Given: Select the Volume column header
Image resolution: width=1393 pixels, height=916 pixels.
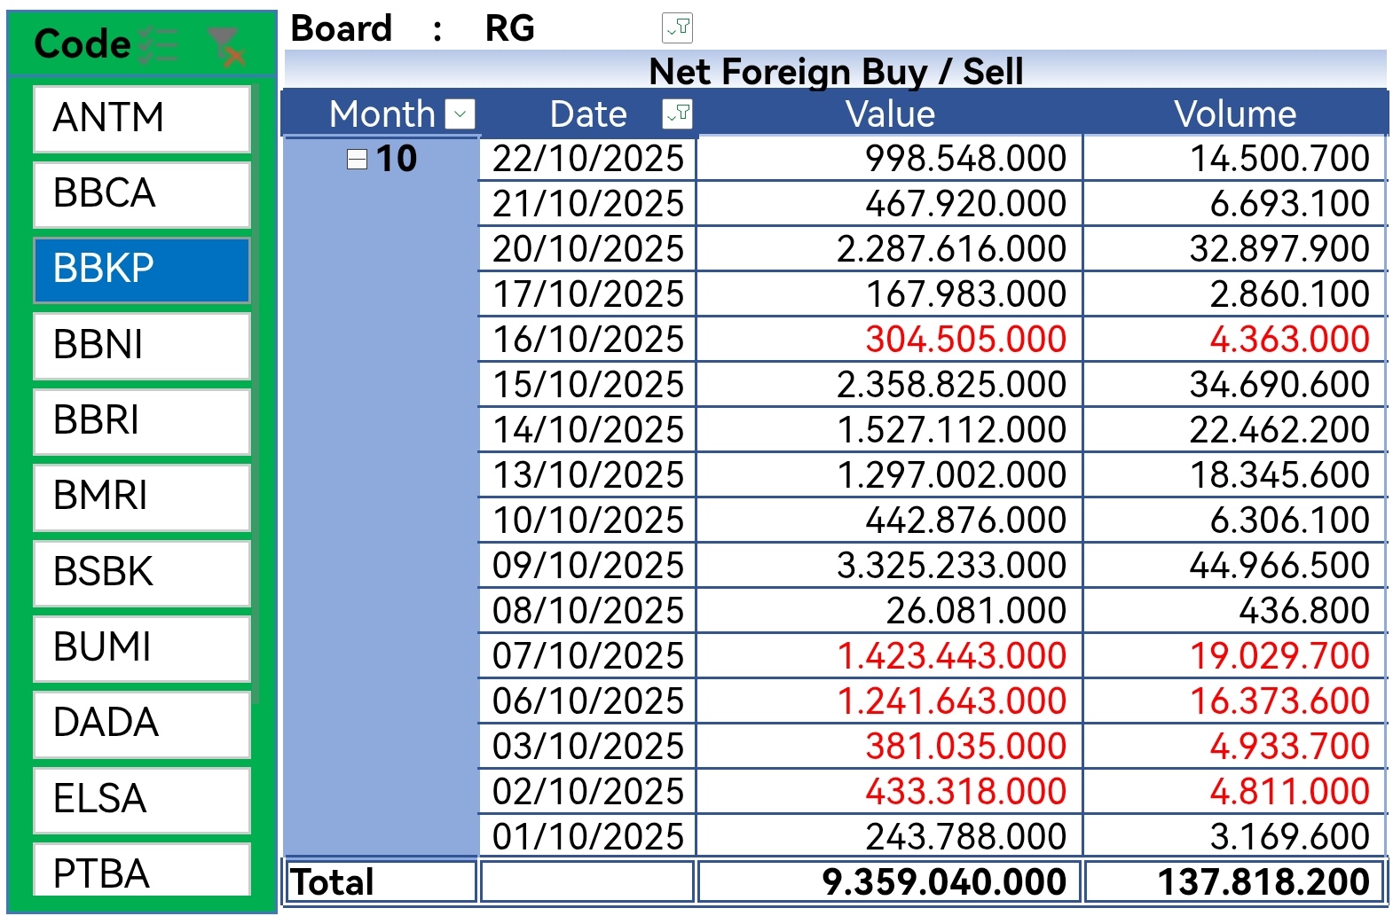Looking at the screenshot, I should coord(1234,114).
